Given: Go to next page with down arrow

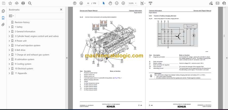Looking at the screenshot, I should pos(81,3).
